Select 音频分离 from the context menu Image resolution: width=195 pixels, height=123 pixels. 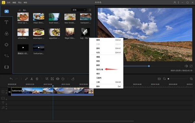[x=100, y=69]
